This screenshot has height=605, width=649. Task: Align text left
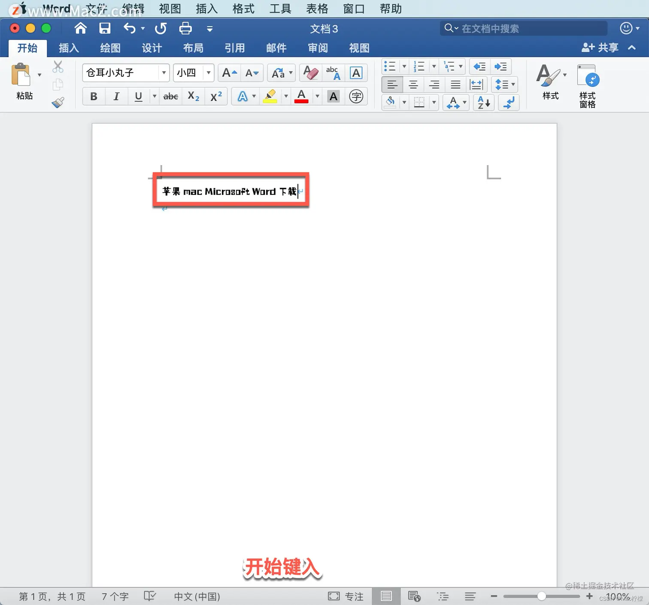[x=392, y=85]
